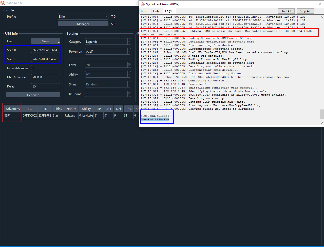The height and width of the screenshot is (247, 324).
Task: Click Stop All in SysBot
Action: [x=305, y=11]
